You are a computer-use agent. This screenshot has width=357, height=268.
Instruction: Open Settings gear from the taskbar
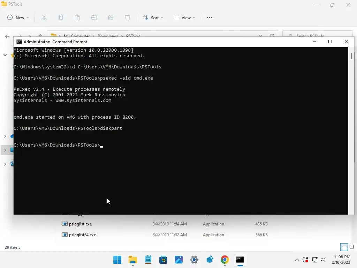[194, 260]
